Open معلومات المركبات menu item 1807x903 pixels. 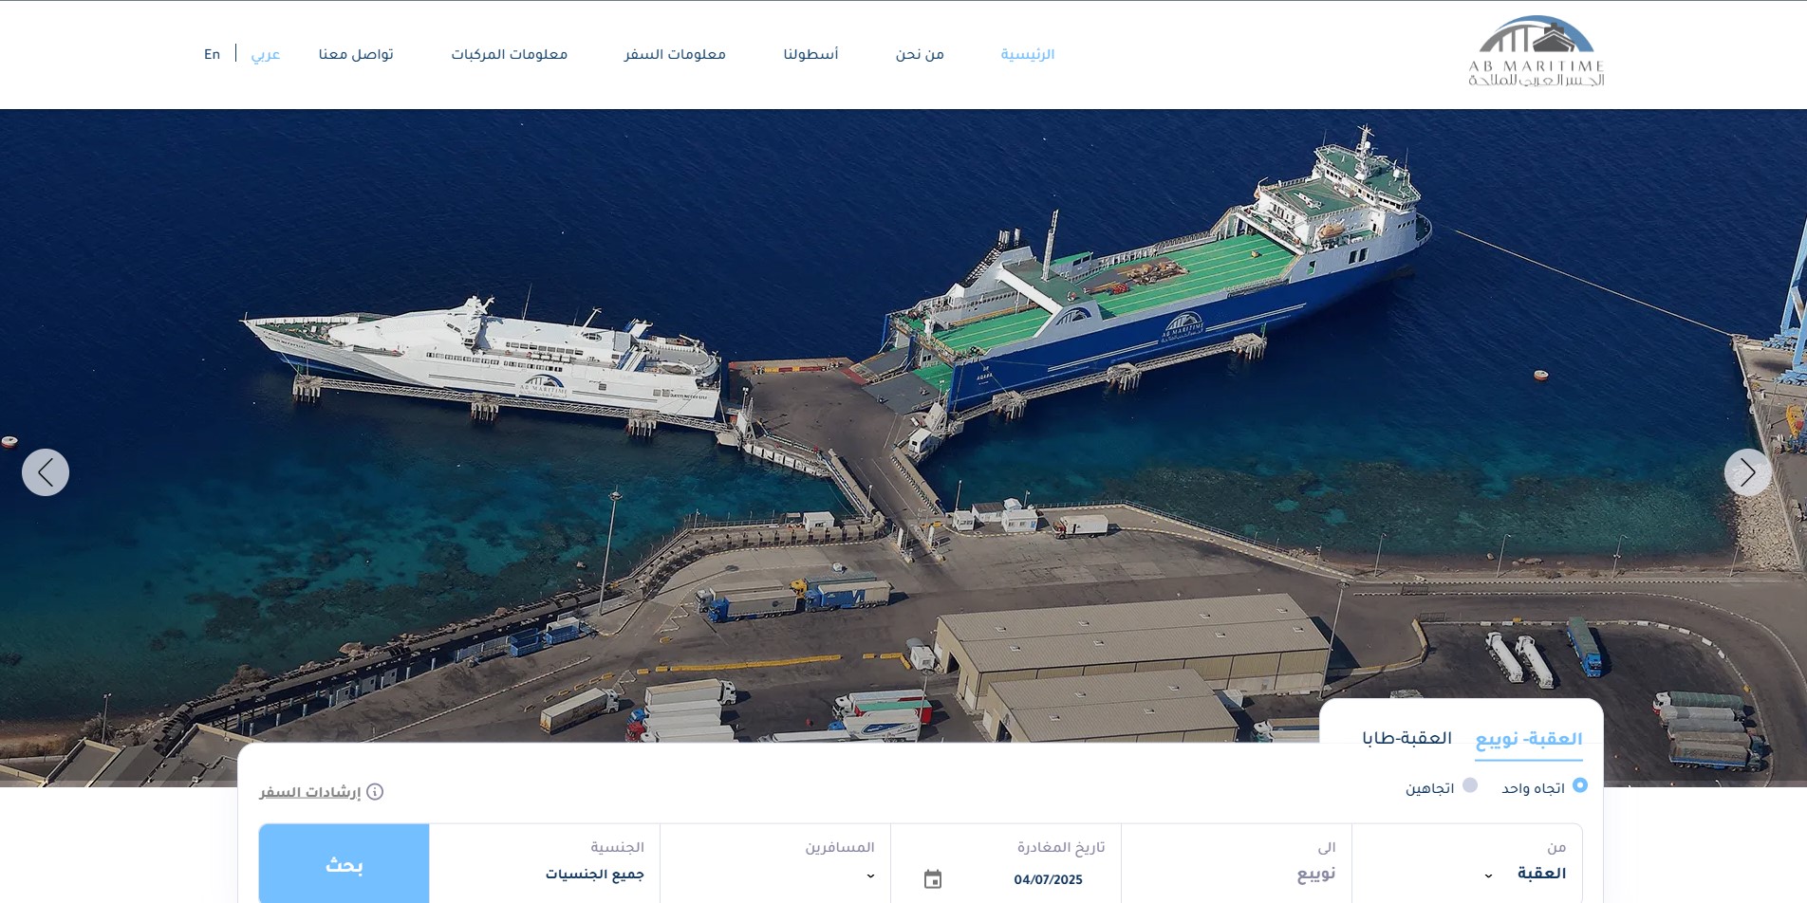click(x=509, y=55)
